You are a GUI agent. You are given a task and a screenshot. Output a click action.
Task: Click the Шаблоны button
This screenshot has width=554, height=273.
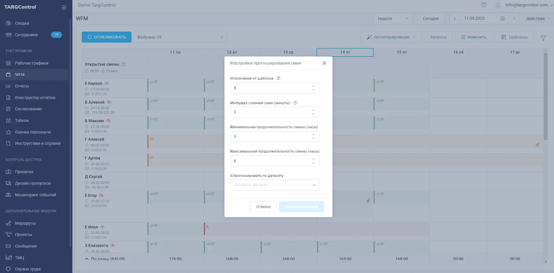pyautogui.click(x=514, y=37)
